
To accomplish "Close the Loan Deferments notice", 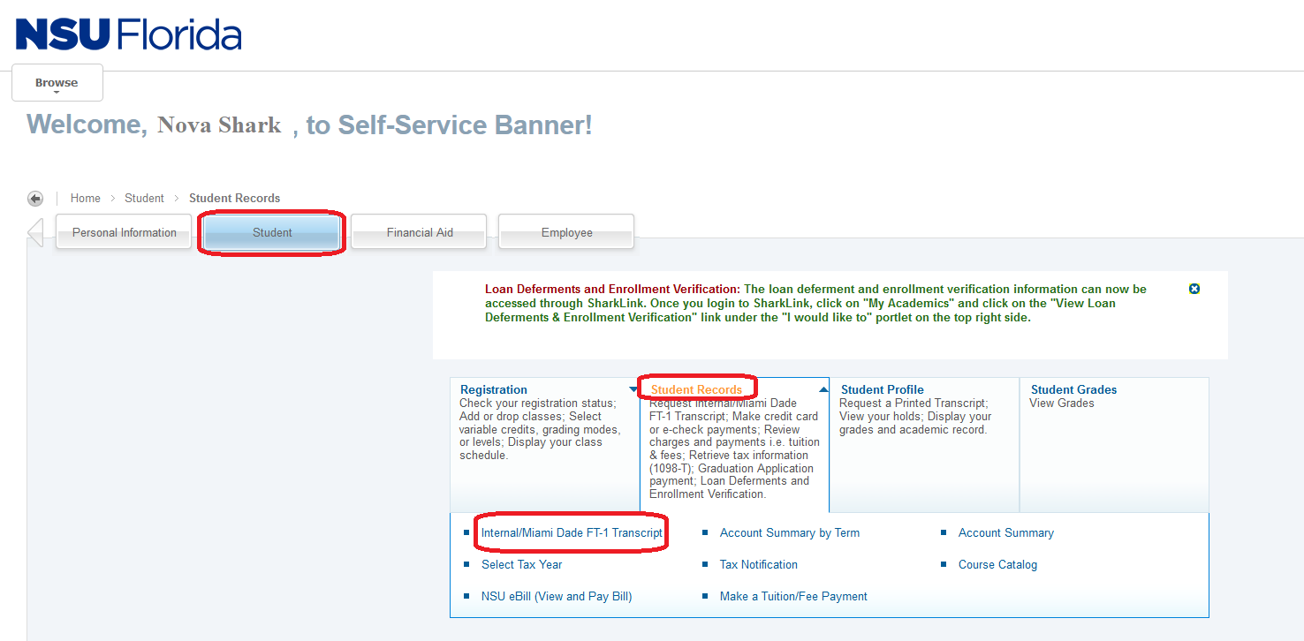I will coord(1194,289).
